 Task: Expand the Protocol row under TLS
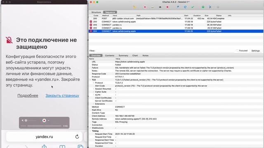click(94, 83)
